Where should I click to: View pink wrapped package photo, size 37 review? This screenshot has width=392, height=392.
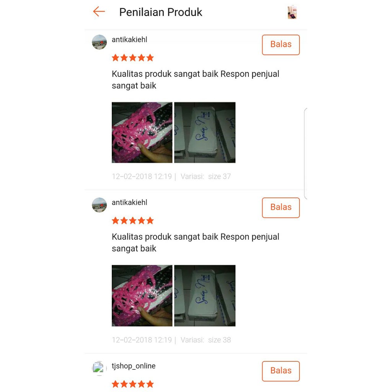coord(142,132)
